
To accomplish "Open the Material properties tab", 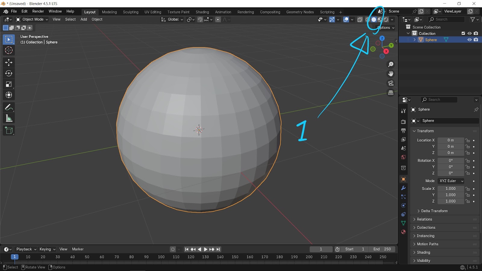I will click(x=403, y=232).
